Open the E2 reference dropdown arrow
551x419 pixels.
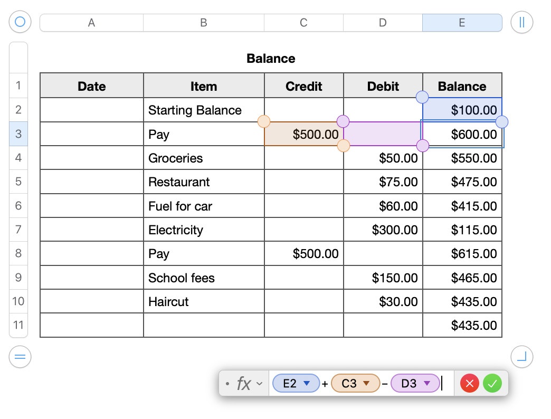pos(307,384)
